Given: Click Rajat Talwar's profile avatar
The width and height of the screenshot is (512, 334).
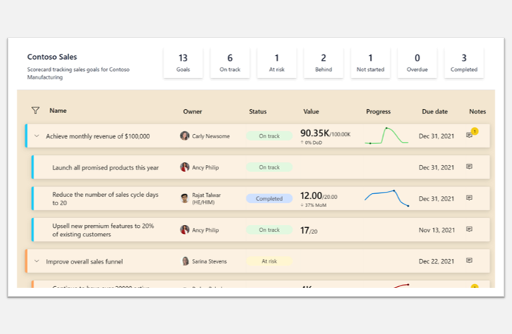Looking at the screenshot, I should coord(184,198).
